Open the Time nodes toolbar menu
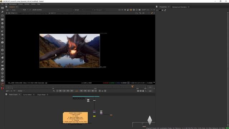This screenshot has width=229, height=129. tap(3, 15)
